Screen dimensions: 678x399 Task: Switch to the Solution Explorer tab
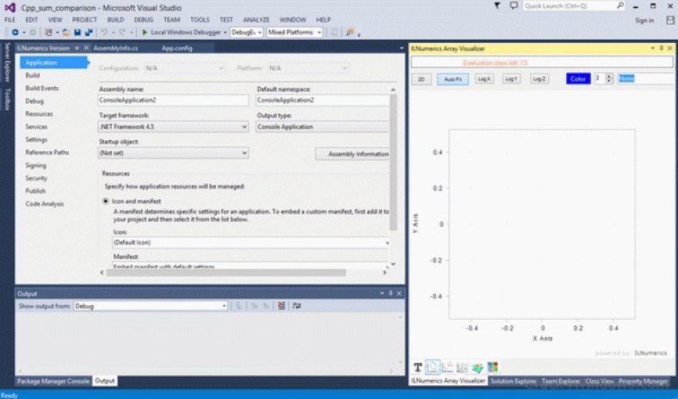coord(514,381)
